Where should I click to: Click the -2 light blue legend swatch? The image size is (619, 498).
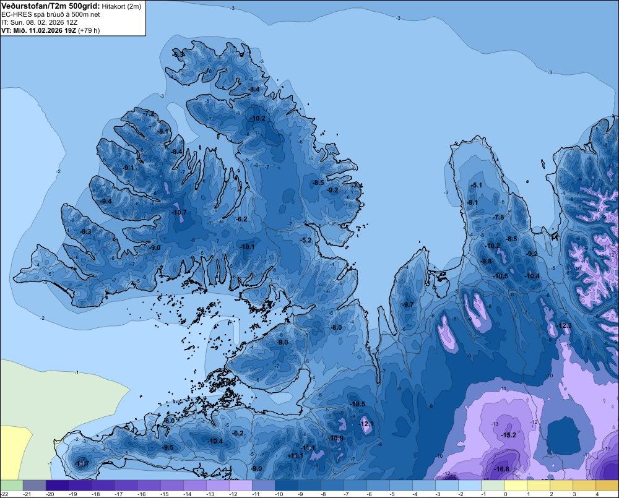[469, 485]
